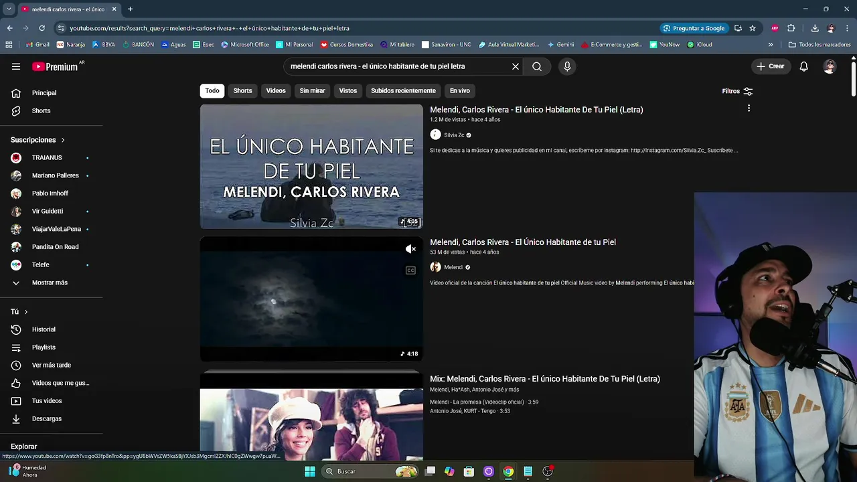Open the YouTube hamburger guide menu
This screenshot has height=482, width=857.
point(16,66)
